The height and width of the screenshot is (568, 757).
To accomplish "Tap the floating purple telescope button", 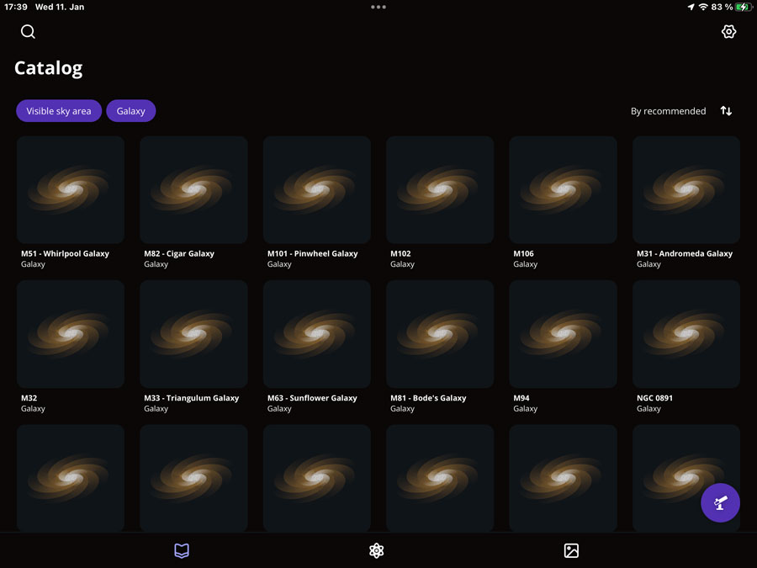I will tap(720, 503).
